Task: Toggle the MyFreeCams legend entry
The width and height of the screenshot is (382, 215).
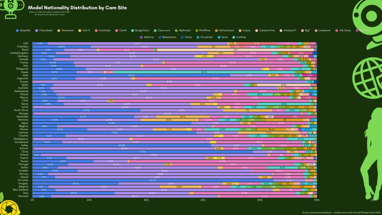Action: (224, 31)
